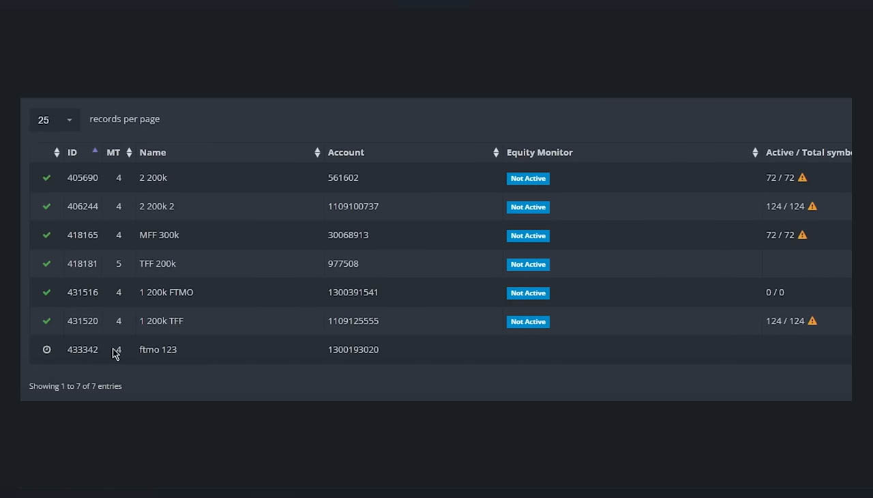Image resolution: width=873 pixels, height=498 pixels.
Task: Sort table by MT column header
Action: pyautogui.click(x=113, y=152)
